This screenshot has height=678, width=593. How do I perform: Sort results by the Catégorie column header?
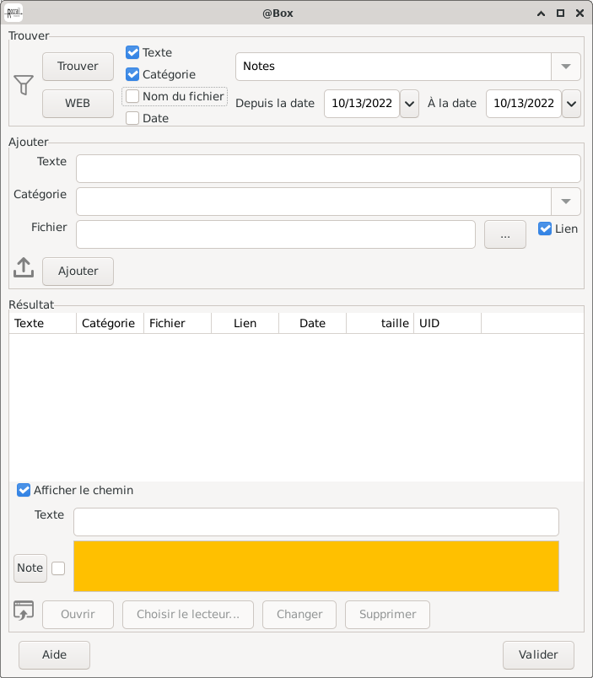[x=109, y=323]
